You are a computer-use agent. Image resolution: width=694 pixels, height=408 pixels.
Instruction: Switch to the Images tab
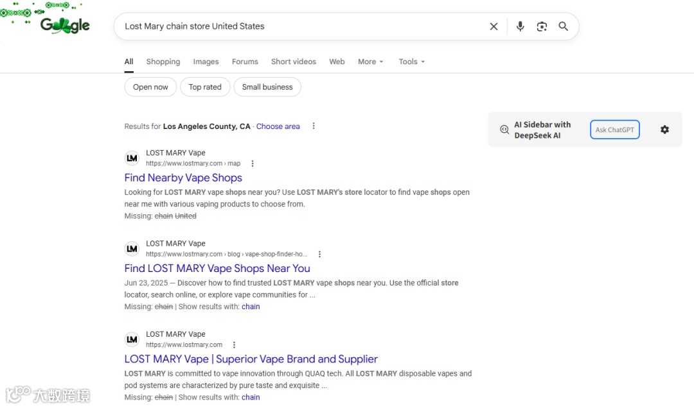tap(206, 62)
